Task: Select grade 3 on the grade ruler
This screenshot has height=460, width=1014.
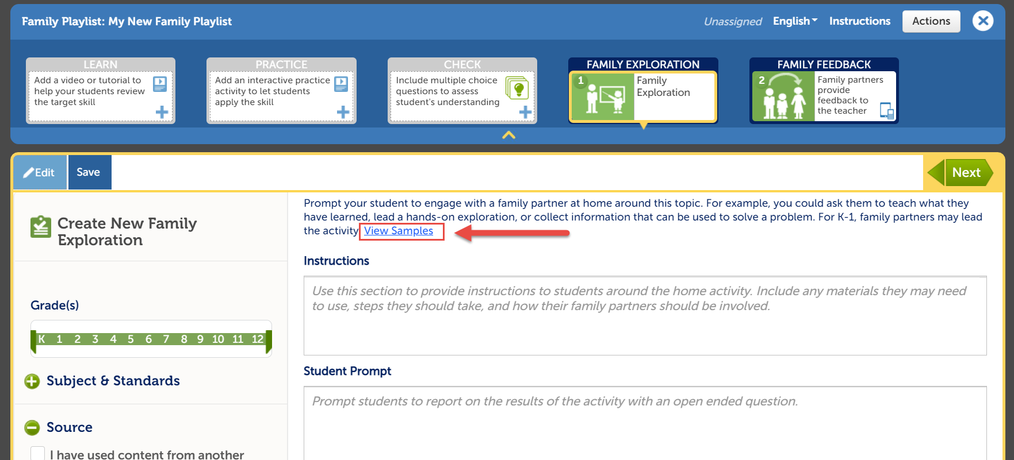Action: [x=95, y=339]
